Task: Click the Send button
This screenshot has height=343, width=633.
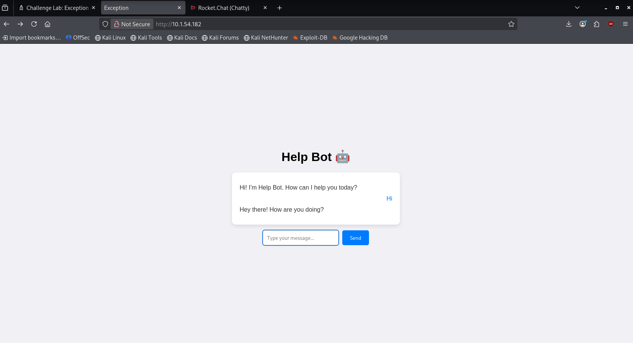Action: (356, 238)
